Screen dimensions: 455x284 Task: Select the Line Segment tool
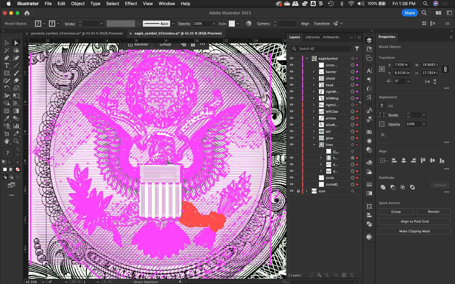coord(16,66)
